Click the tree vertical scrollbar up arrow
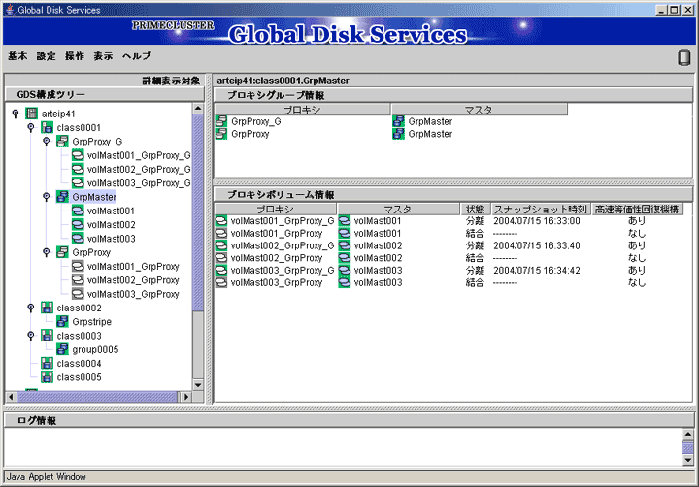Screen dimensions: 699x487 pos(198,109)
